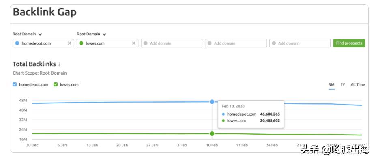Click the Total Backlinks info icon
Viewport: 374px width, 159px height.
[59, 64]
